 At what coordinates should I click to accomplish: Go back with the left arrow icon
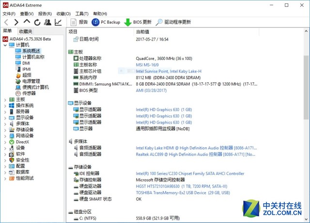[6, 22]
